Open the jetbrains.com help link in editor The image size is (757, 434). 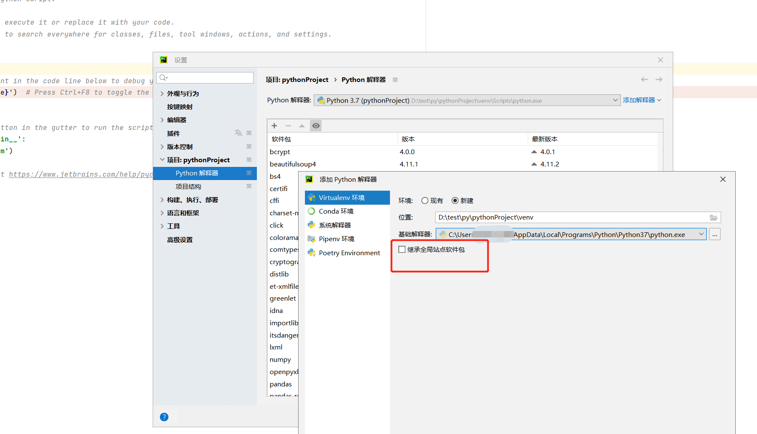[x=81, y=174]
